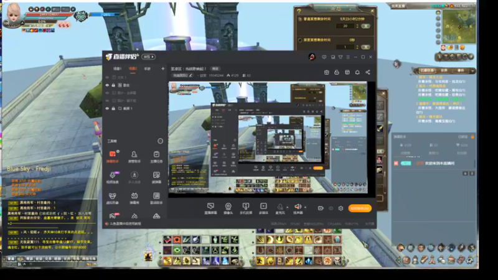This screenshot has width=498, height=280.
Task: Click the record video camera icon
Action: coord(321,208)
